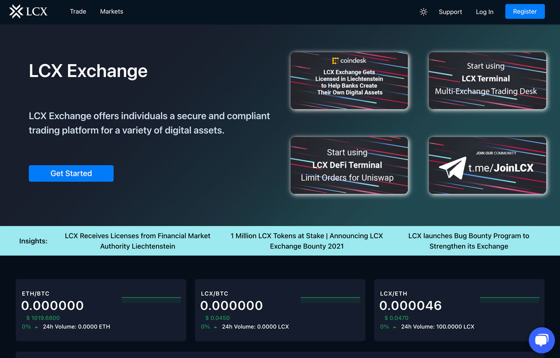The image size is (560, 358).
Task: Select the LCX/BTC market card
Action: 280,310
